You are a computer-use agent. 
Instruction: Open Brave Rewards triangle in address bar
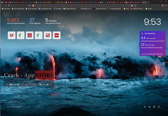coord(135,6)
